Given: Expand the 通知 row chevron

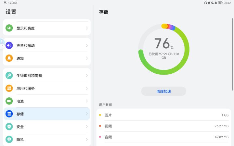Looking at the screenshot, I should [x=87, y=58].
